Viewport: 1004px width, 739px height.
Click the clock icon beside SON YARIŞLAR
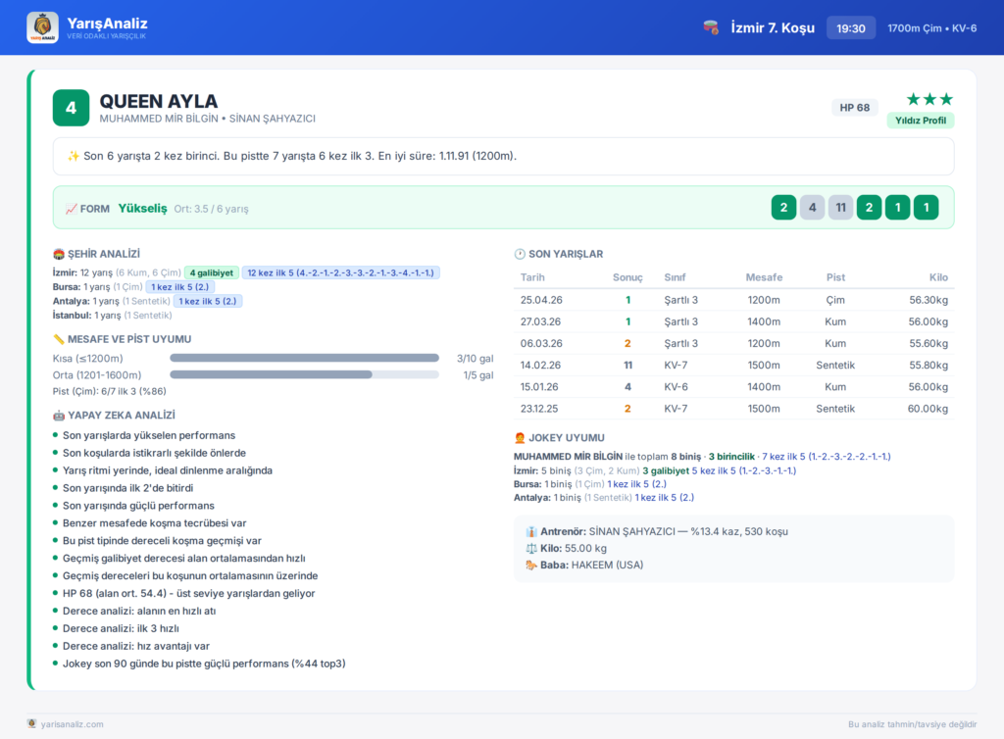[520, 254]
